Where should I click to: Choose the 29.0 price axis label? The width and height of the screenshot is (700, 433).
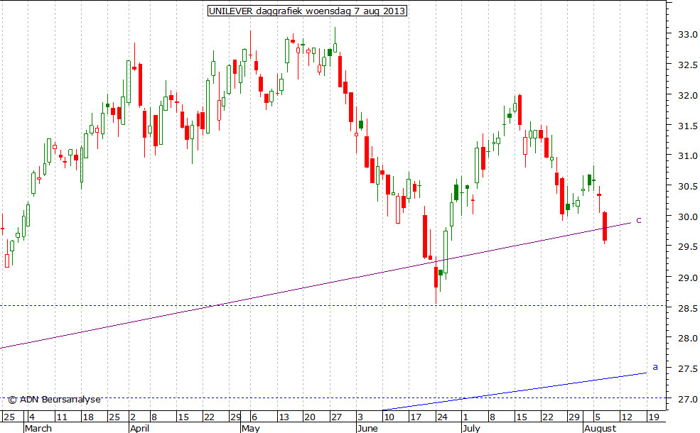coord(687,278)
